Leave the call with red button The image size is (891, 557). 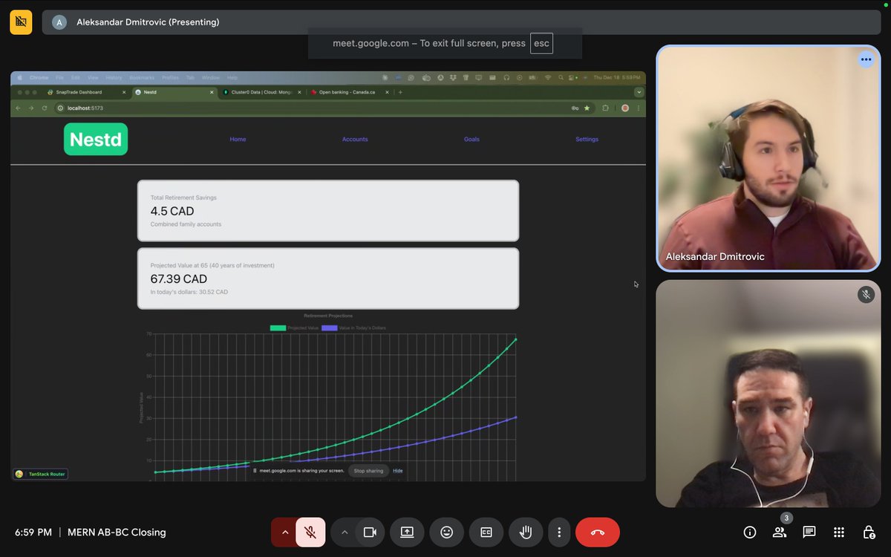click(x=598, y=532)
